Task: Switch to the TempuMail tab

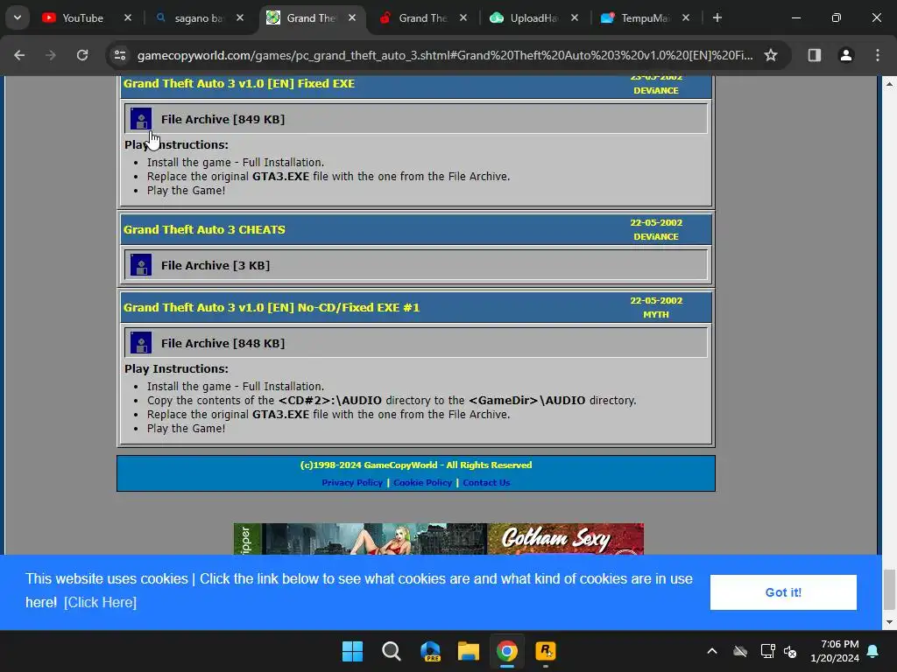Action: (x=645, y=17)
